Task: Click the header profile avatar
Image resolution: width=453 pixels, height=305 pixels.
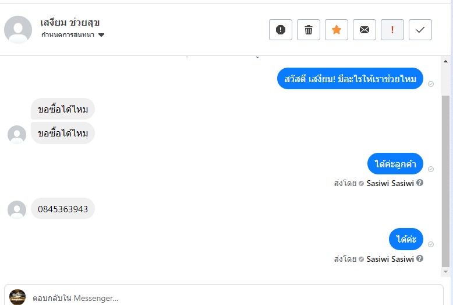Action: pos(18,30)
